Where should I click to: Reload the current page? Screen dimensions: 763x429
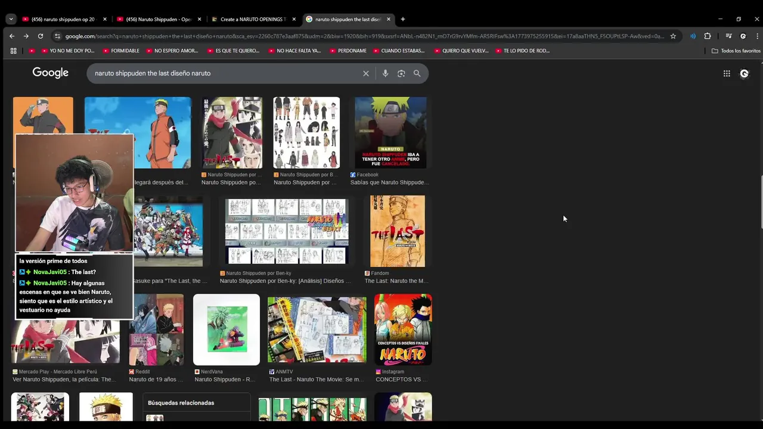40,36
